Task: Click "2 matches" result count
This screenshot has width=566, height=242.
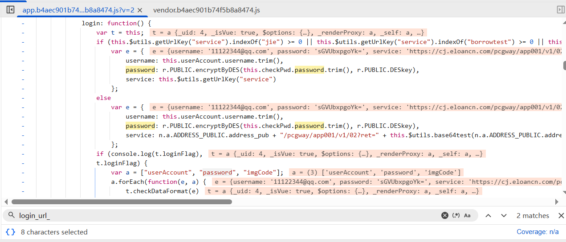Action: click(533, 215)
